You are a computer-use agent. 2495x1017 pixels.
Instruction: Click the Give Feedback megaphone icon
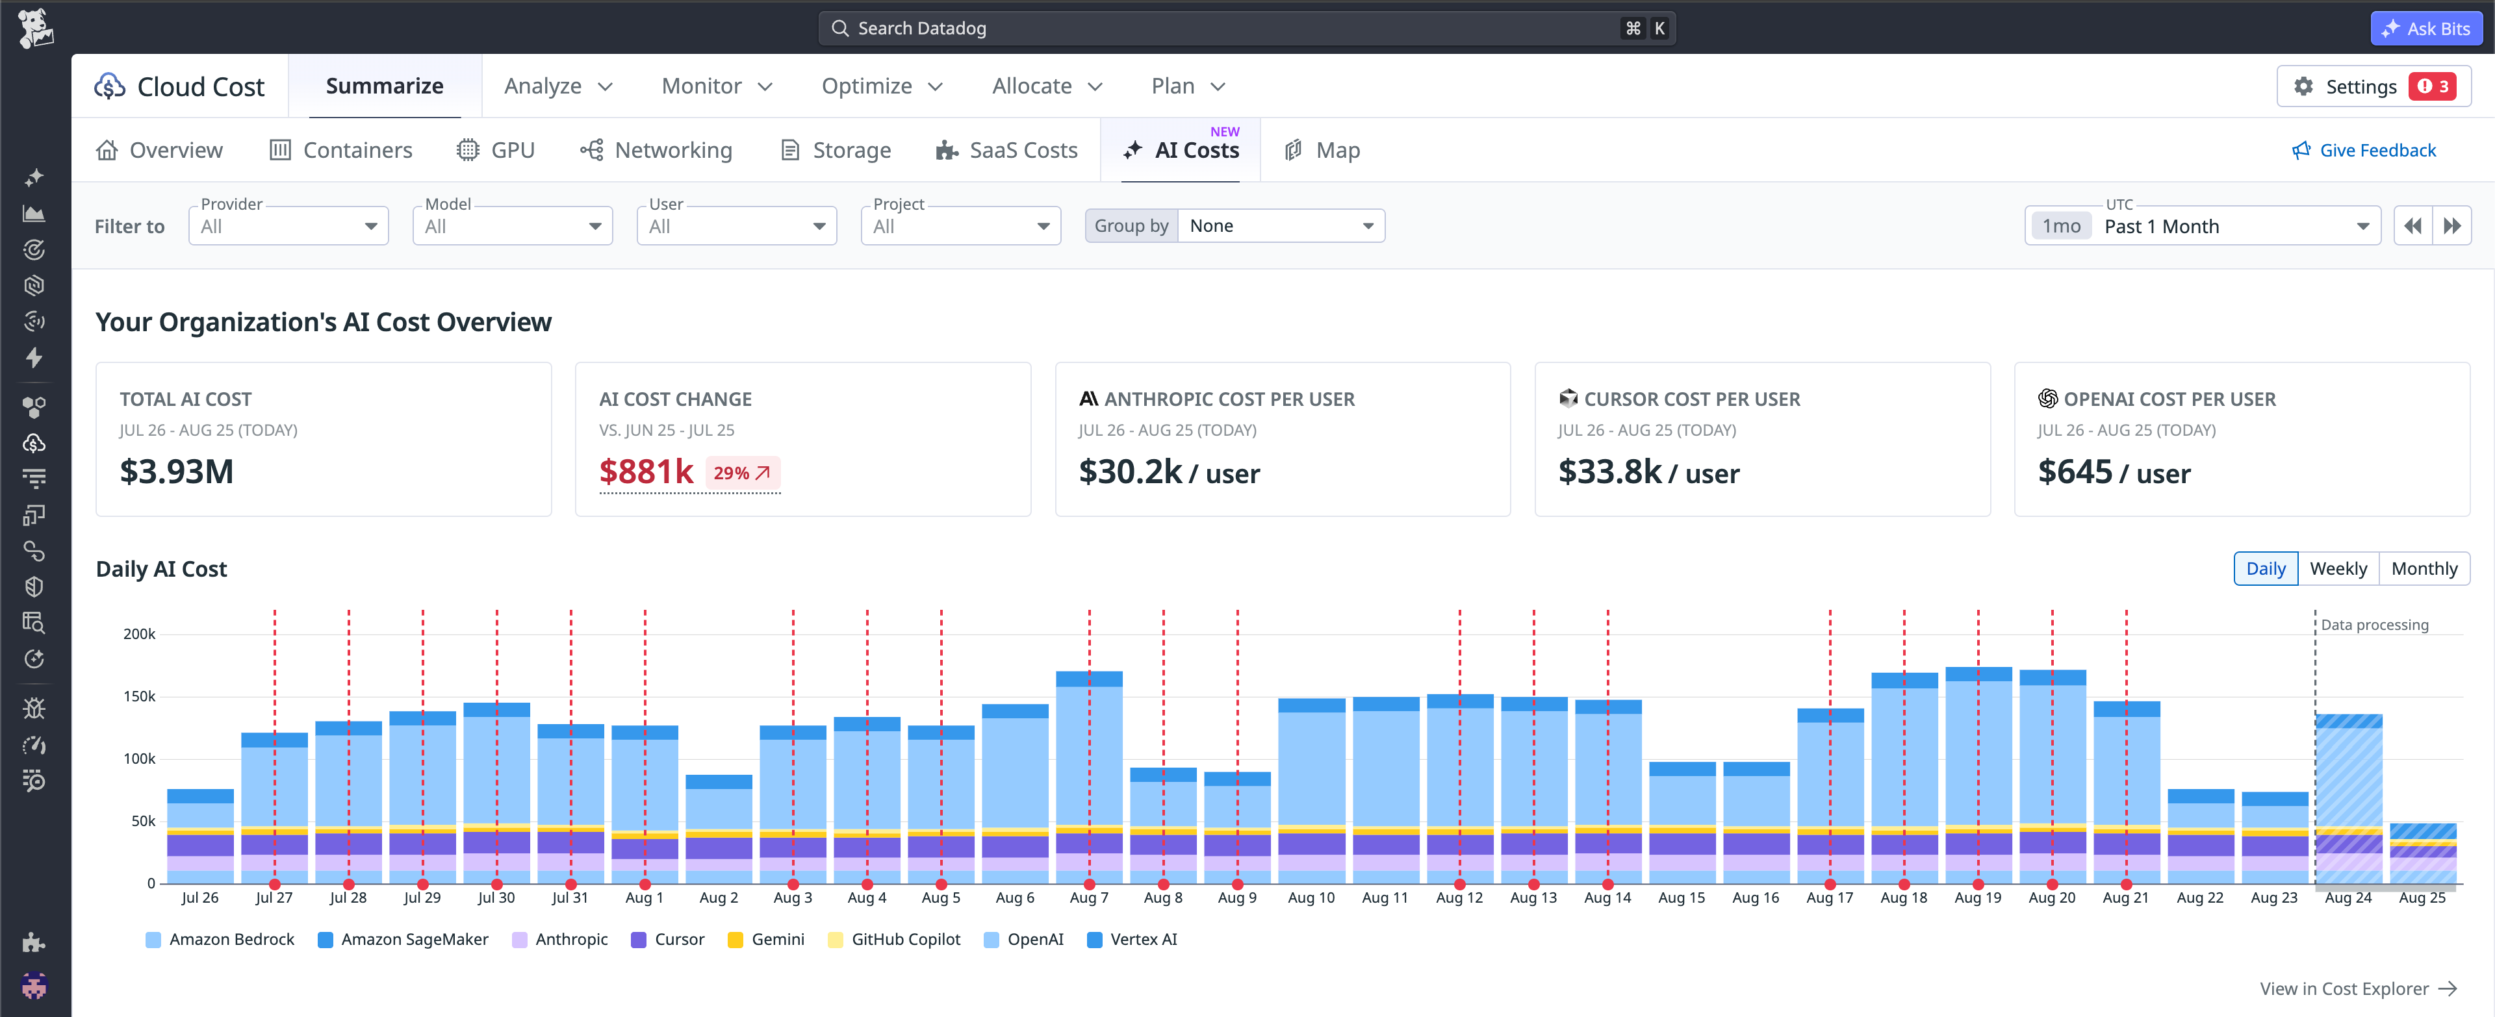tap(2301, 150)
